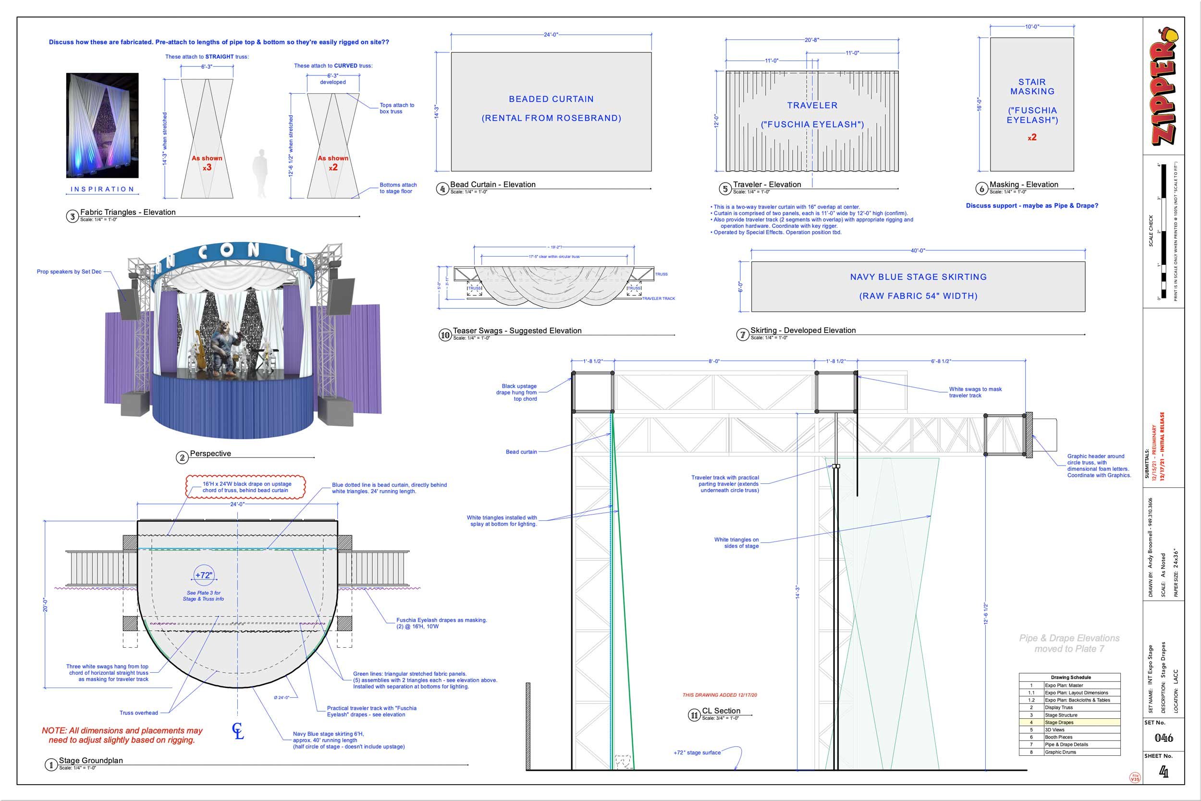Click the 40'-0" skirting width dimension
1201x801 pixels.
(918, 251)
